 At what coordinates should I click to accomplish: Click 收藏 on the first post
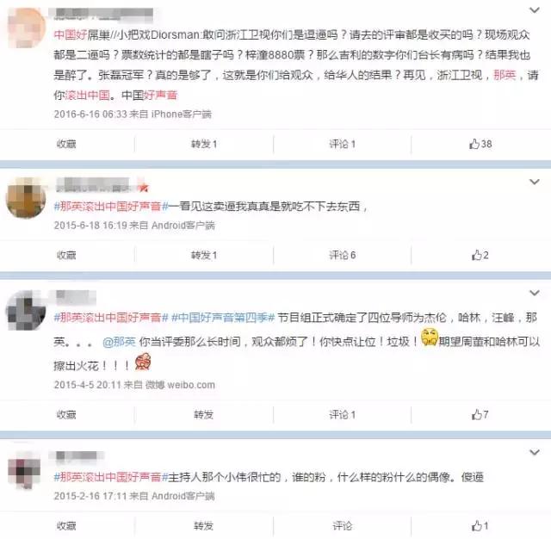coord(66,144)
